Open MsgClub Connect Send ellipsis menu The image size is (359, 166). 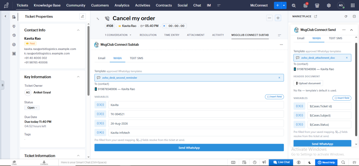344,30
